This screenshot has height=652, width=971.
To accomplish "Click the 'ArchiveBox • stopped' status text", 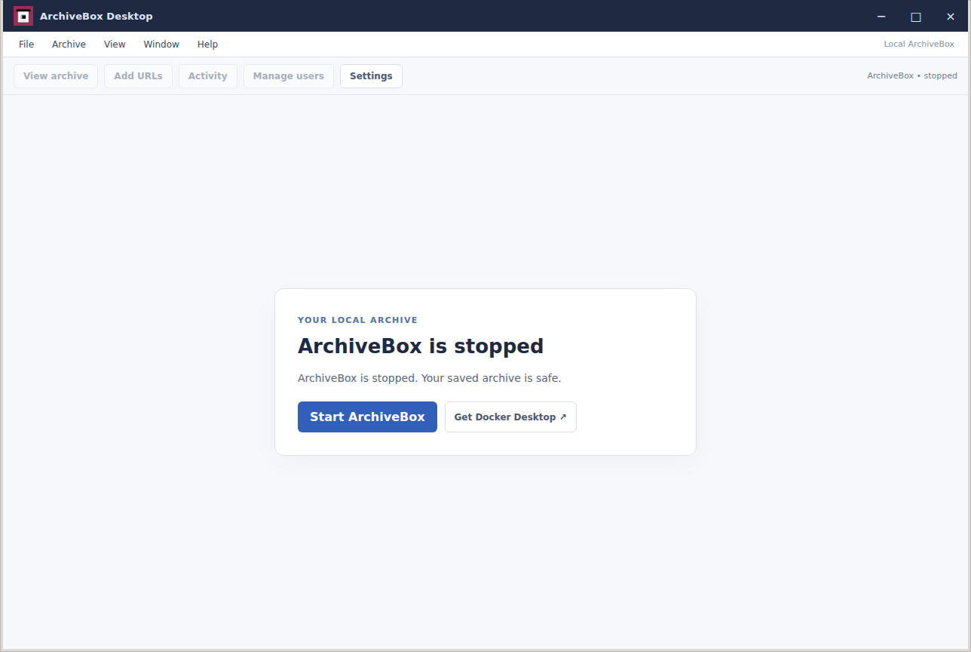I will coord(912,76).
